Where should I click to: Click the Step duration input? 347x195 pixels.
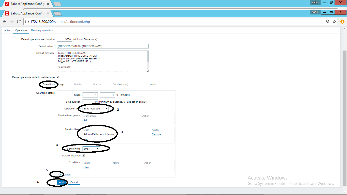[90, 102]
